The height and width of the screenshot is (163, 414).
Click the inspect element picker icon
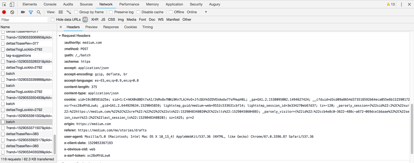click(4, 4)
